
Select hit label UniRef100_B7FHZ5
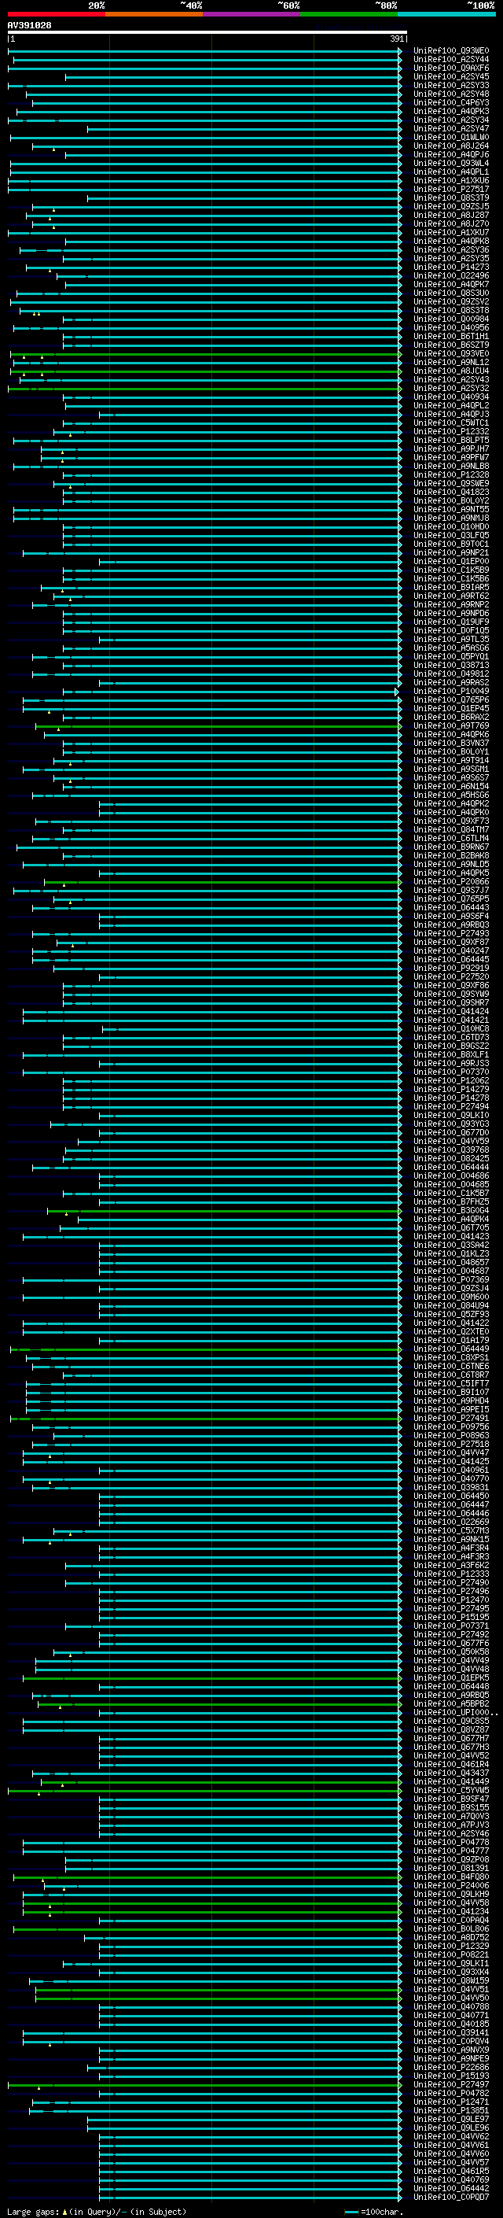click(451, 1202)
